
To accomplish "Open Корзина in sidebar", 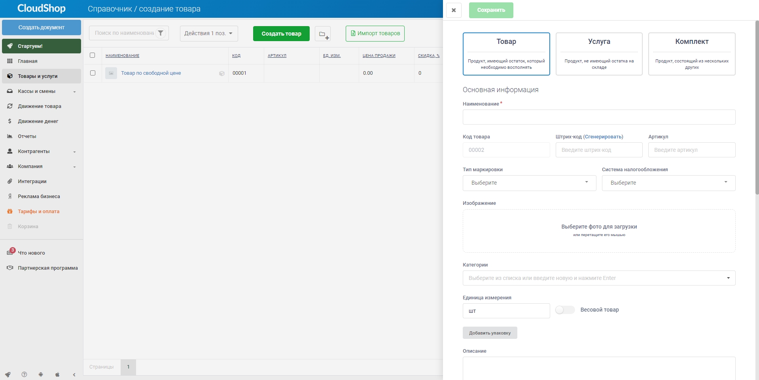I will pos(42,227).
